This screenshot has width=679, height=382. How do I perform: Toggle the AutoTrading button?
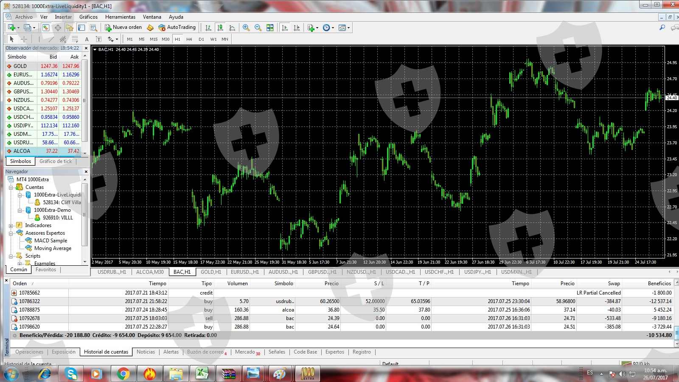coord(177,27)
